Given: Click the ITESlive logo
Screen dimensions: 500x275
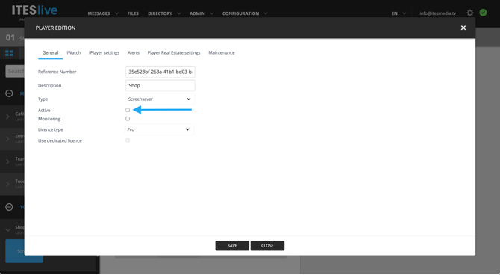Looking at the screenshot, I should [x=34, y=10].
